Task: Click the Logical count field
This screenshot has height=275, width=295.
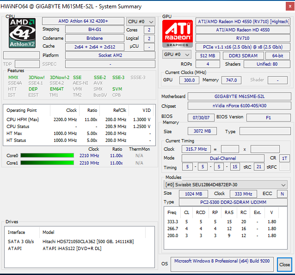Action: (x=149, y=38)
